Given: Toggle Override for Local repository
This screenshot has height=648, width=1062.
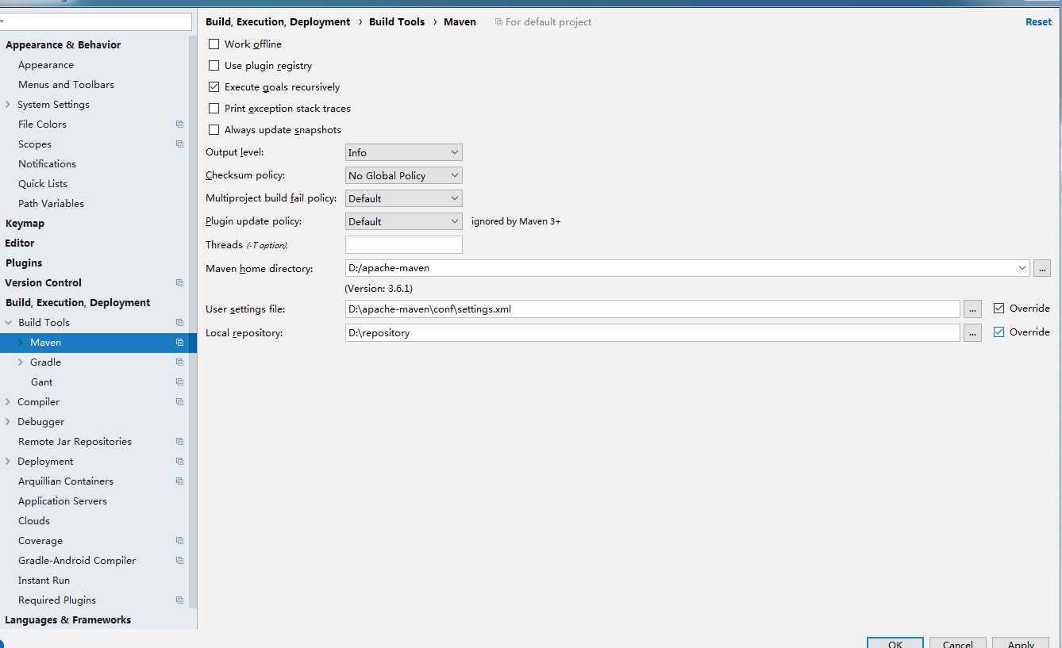Looking at the screenshot, I should (999, 332).
